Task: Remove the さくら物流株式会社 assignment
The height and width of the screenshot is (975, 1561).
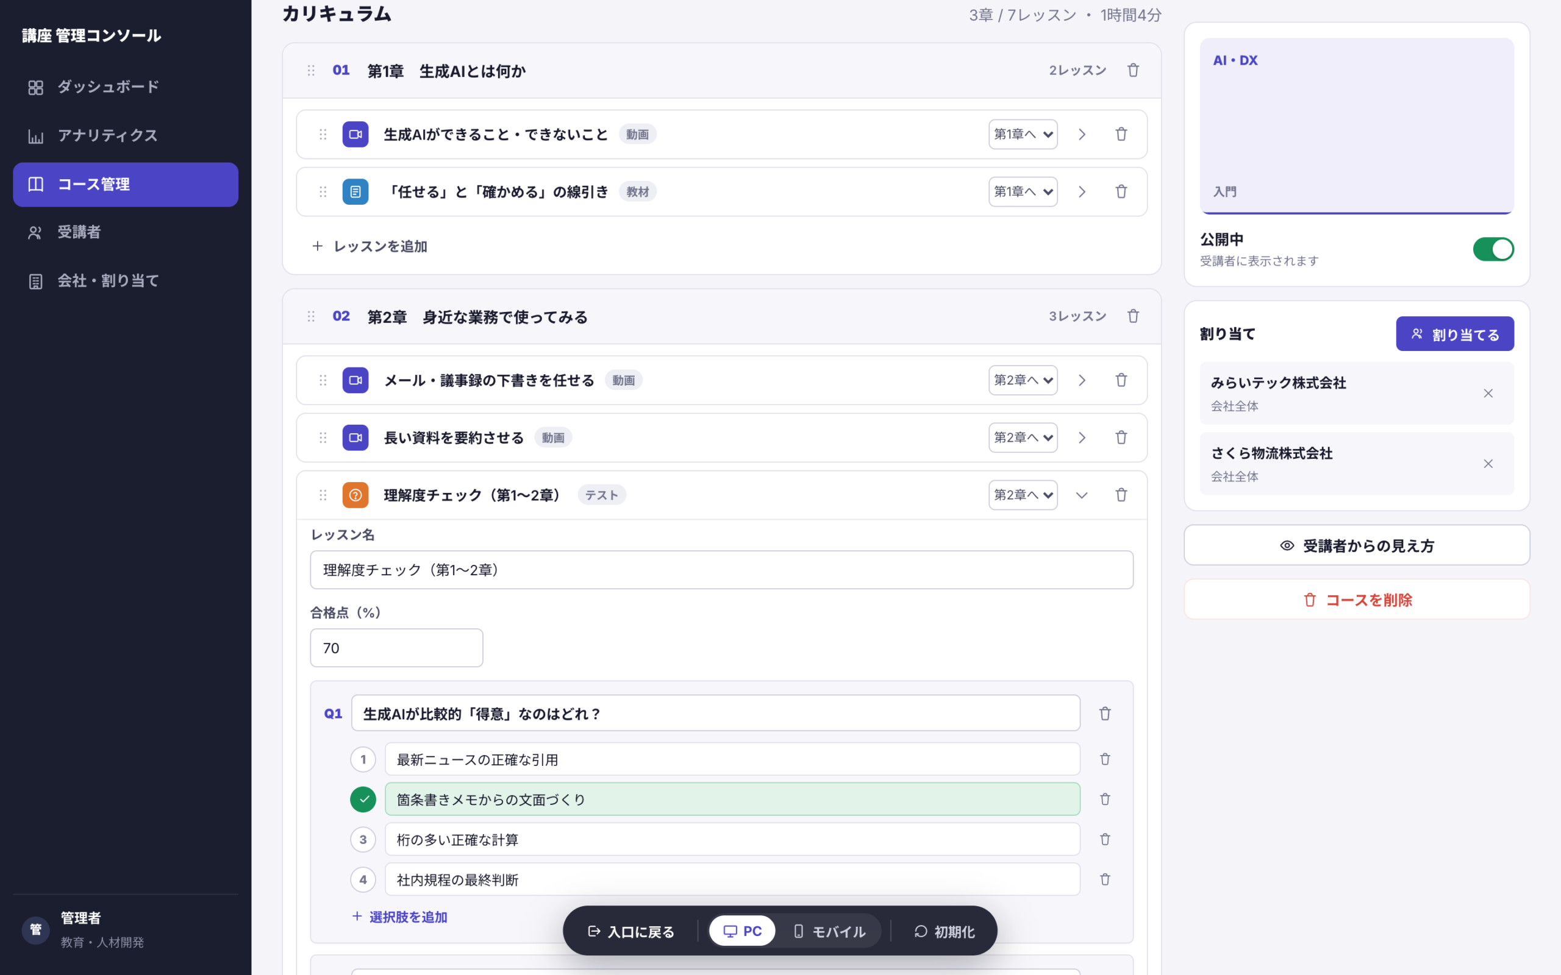Action: [1487, 464]
